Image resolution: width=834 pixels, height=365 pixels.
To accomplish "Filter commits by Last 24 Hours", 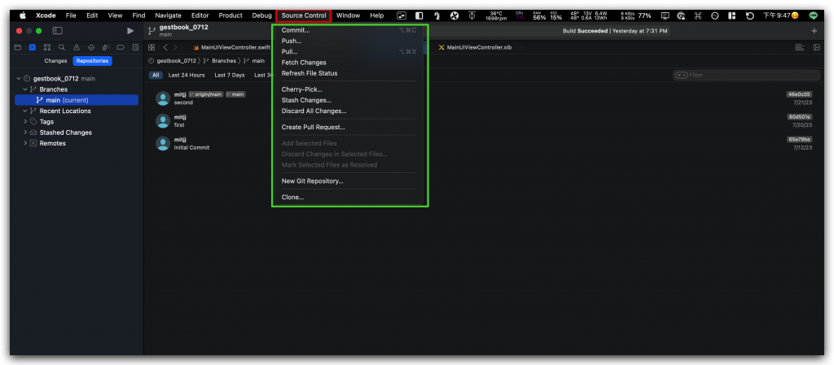I will [x=187, y=76].
